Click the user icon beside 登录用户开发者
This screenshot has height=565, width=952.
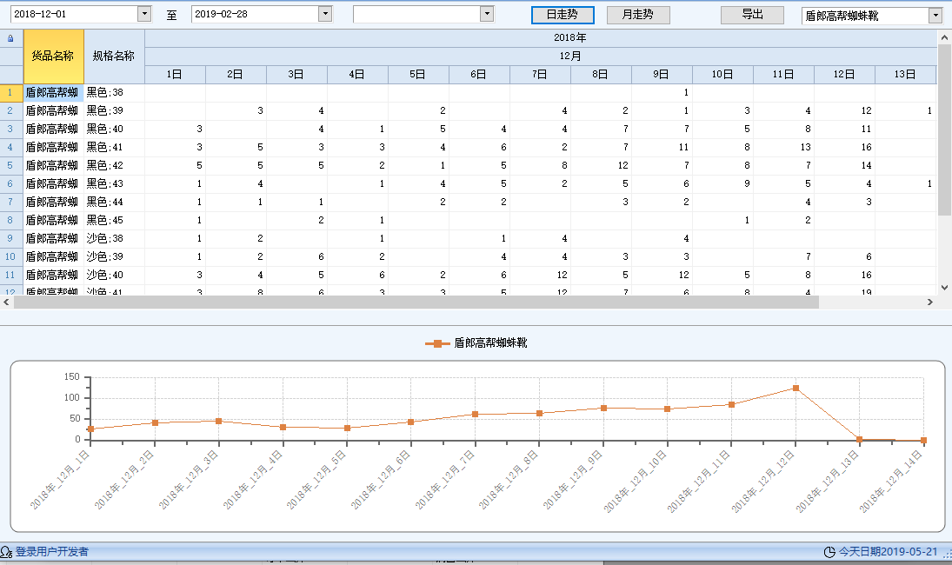(x=9, y=551)
